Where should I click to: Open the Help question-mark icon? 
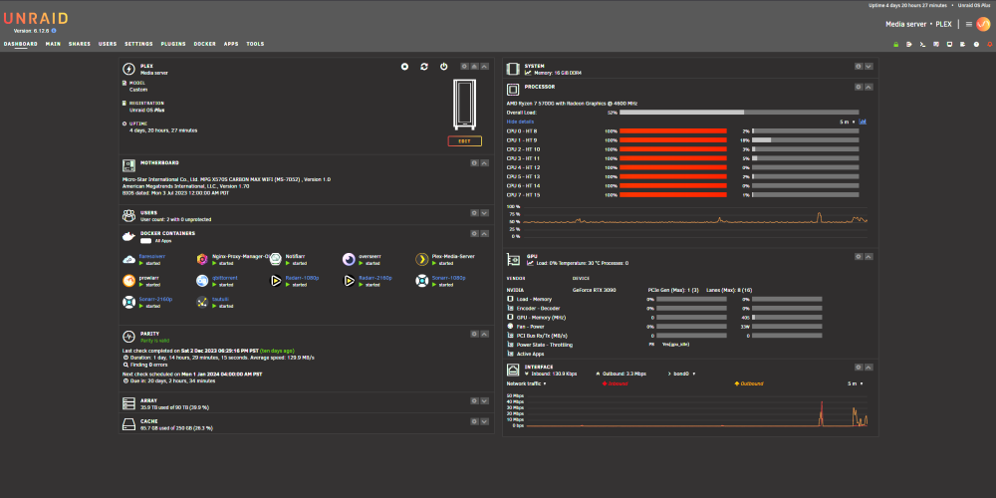click(x=976, y=45)
